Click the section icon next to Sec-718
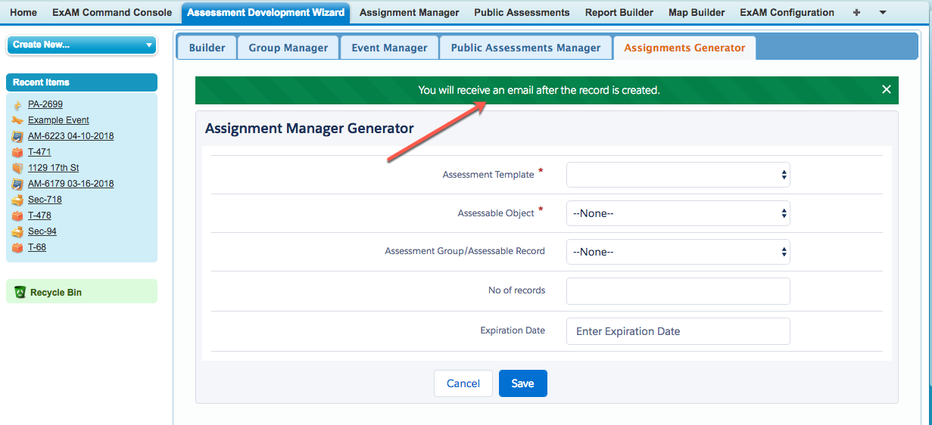The image size is (932, 425). click(x=17, y=200)
